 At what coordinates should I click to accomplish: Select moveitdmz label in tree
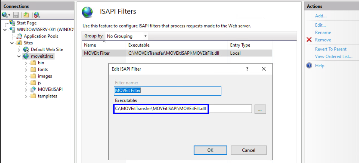coord(43,56)
